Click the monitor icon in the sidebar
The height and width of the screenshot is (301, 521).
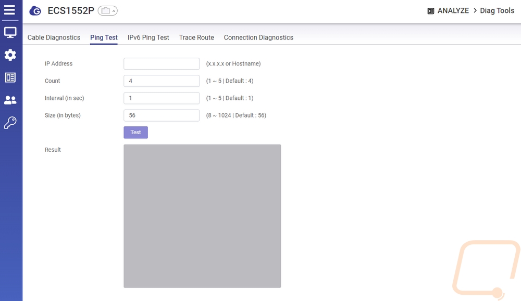point(10,33)
